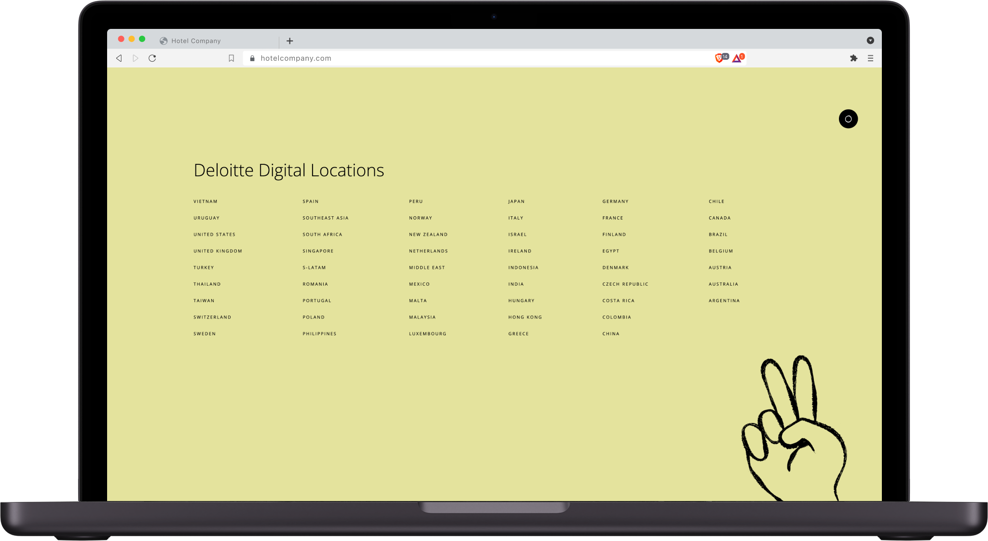Image resolution: width=988 pixels, height=541 pixels.
Task: Choose the Portugal location
Action: [x=317, y=301]
